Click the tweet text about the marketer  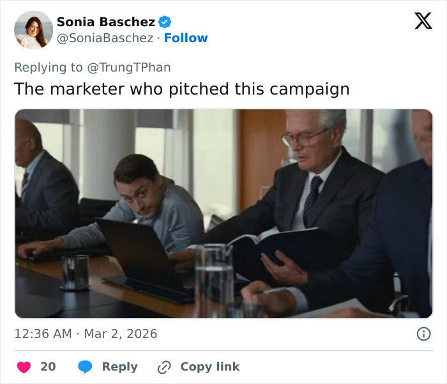pyautogui.click(x=182, y=89)
